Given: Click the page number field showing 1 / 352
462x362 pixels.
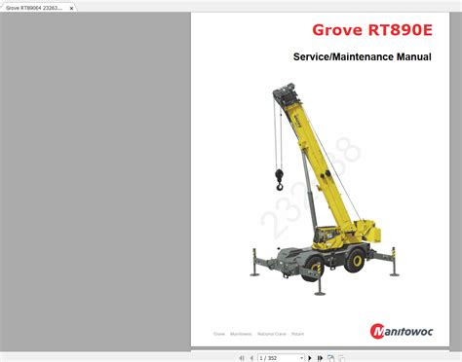Looking at the screenshot, I should (281, 358).
